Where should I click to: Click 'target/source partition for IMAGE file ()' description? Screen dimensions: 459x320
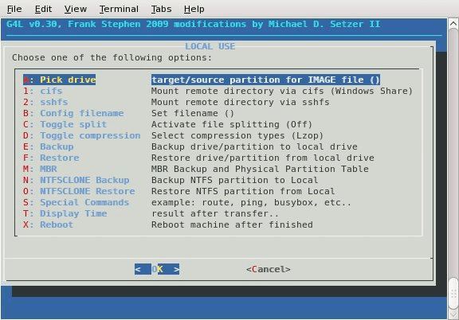click(266, 80)
